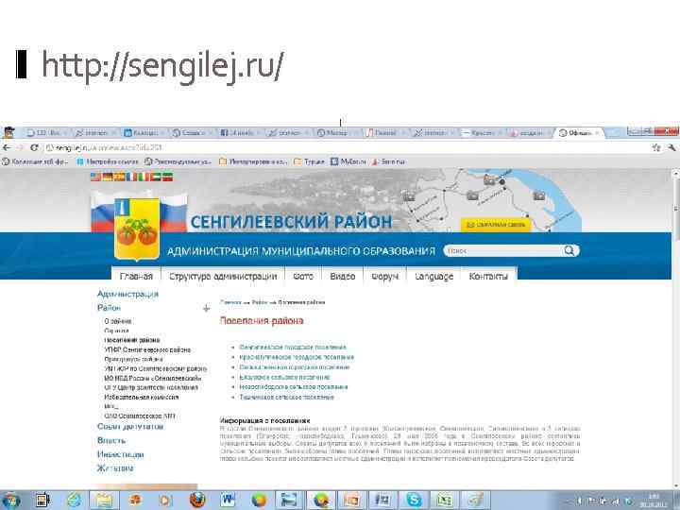Open the Структура администрации menu item
This screenshot has width=680, height=510.
pos(223,276)
